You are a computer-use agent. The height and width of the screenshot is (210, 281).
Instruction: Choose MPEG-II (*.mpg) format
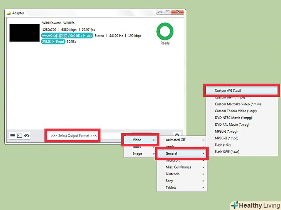(242, 138)
